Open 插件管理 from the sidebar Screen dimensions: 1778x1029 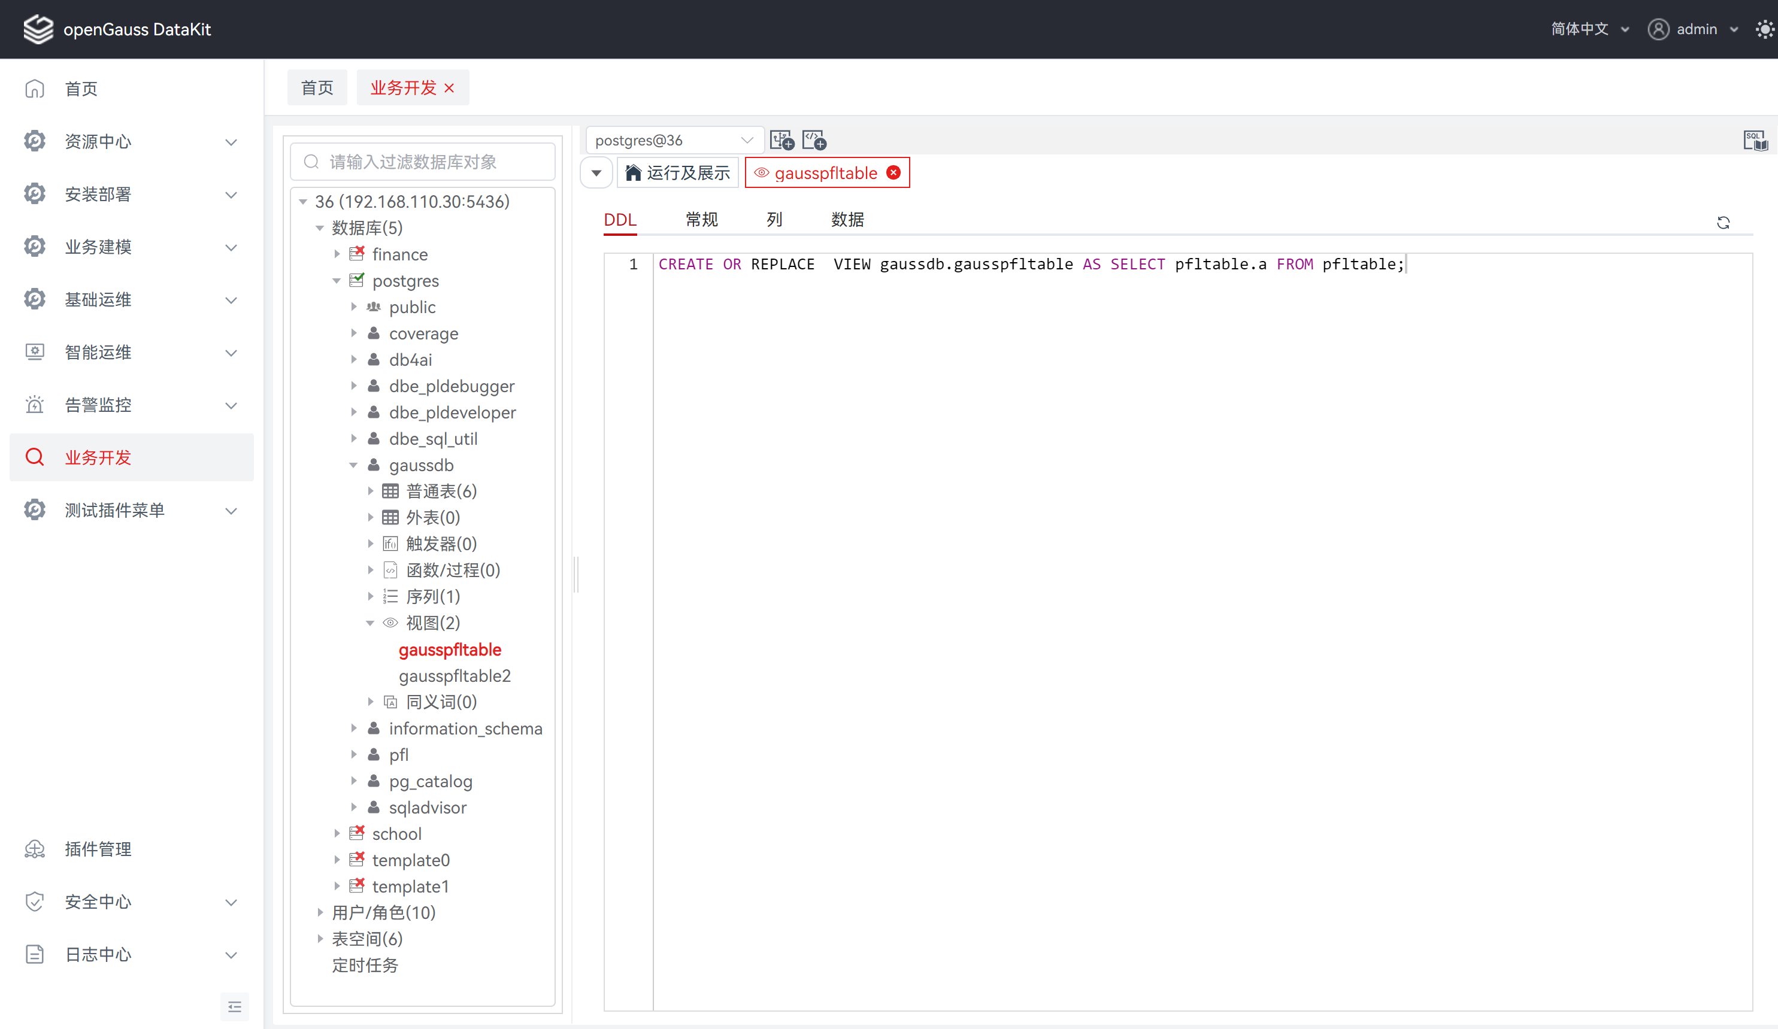(x=131, y=849)
